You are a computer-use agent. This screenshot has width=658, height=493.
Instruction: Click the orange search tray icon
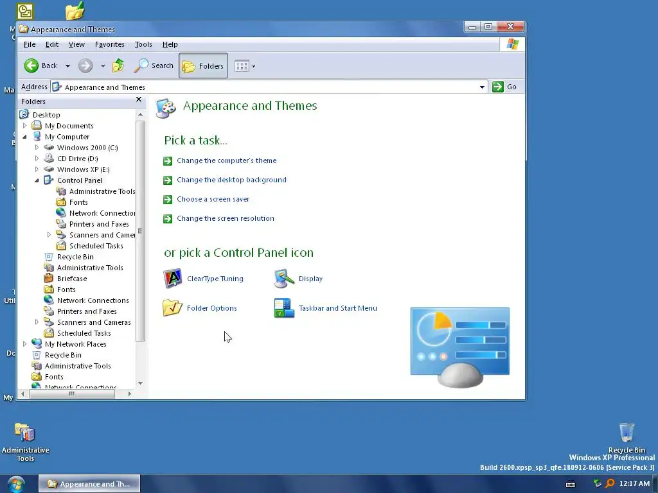pos(610,483)
